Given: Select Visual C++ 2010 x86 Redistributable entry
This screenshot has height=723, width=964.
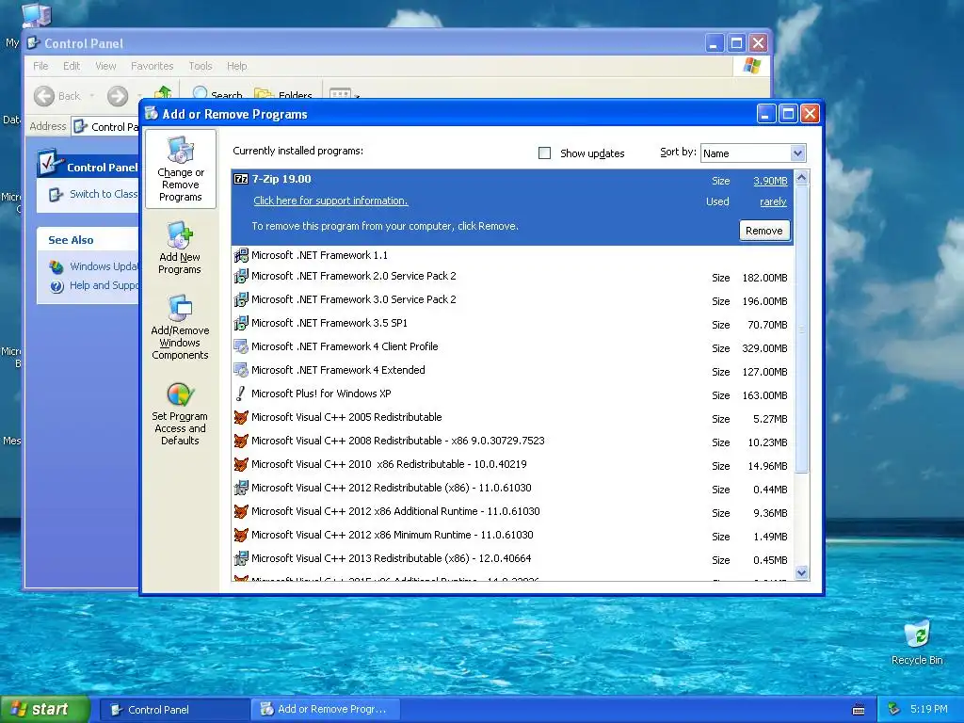Looking at the screenshot, I should (512, 465).
